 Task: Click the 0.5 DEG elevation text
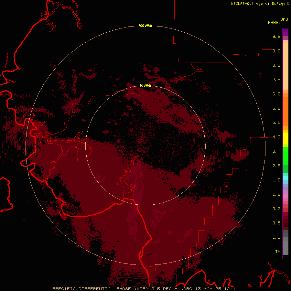click(x=161, y=289)
